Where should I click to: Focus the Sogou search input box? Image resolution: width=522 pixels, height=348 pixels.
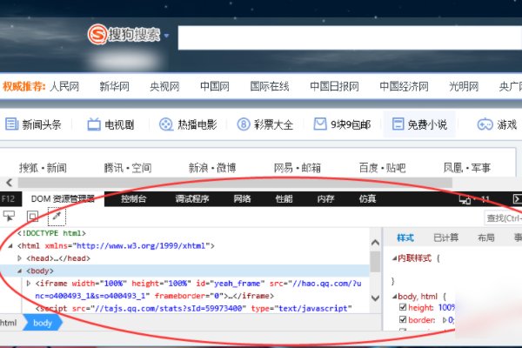coord(350,38)
